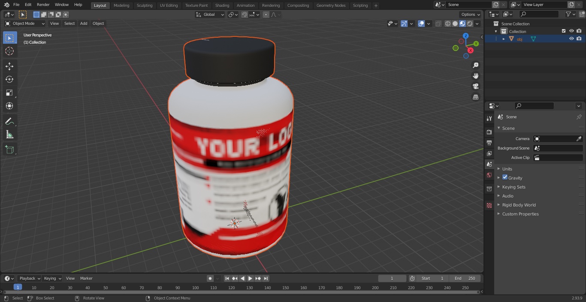Switch to wireframe shading mode

click(x=447, y=24)
